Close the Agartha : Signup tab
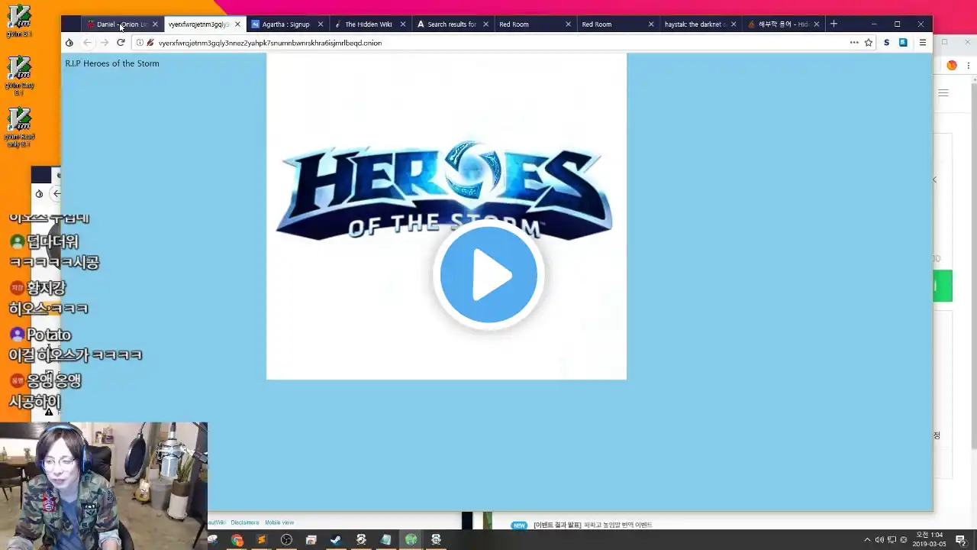The image size is (977, 550). coord(321,24)
